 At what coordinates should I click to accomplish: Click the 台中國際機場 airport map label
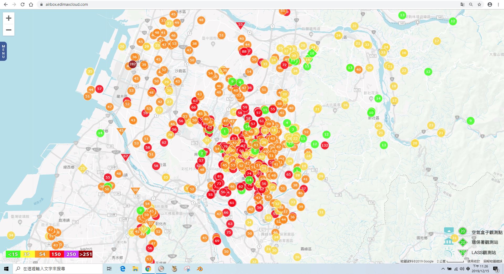213,38
